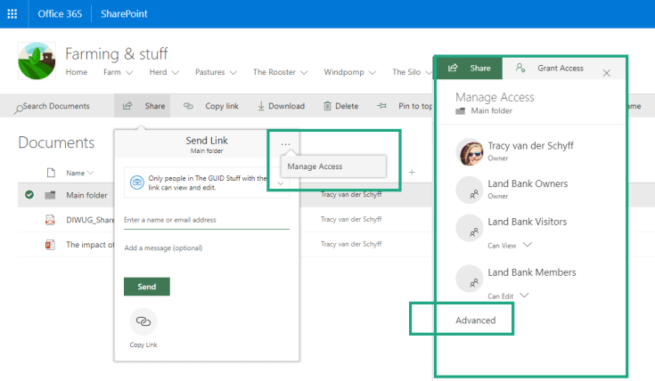Screen dimensions: 655x381
Task: Open the ellipsis menu in Send Link
Action: (285, 144)
